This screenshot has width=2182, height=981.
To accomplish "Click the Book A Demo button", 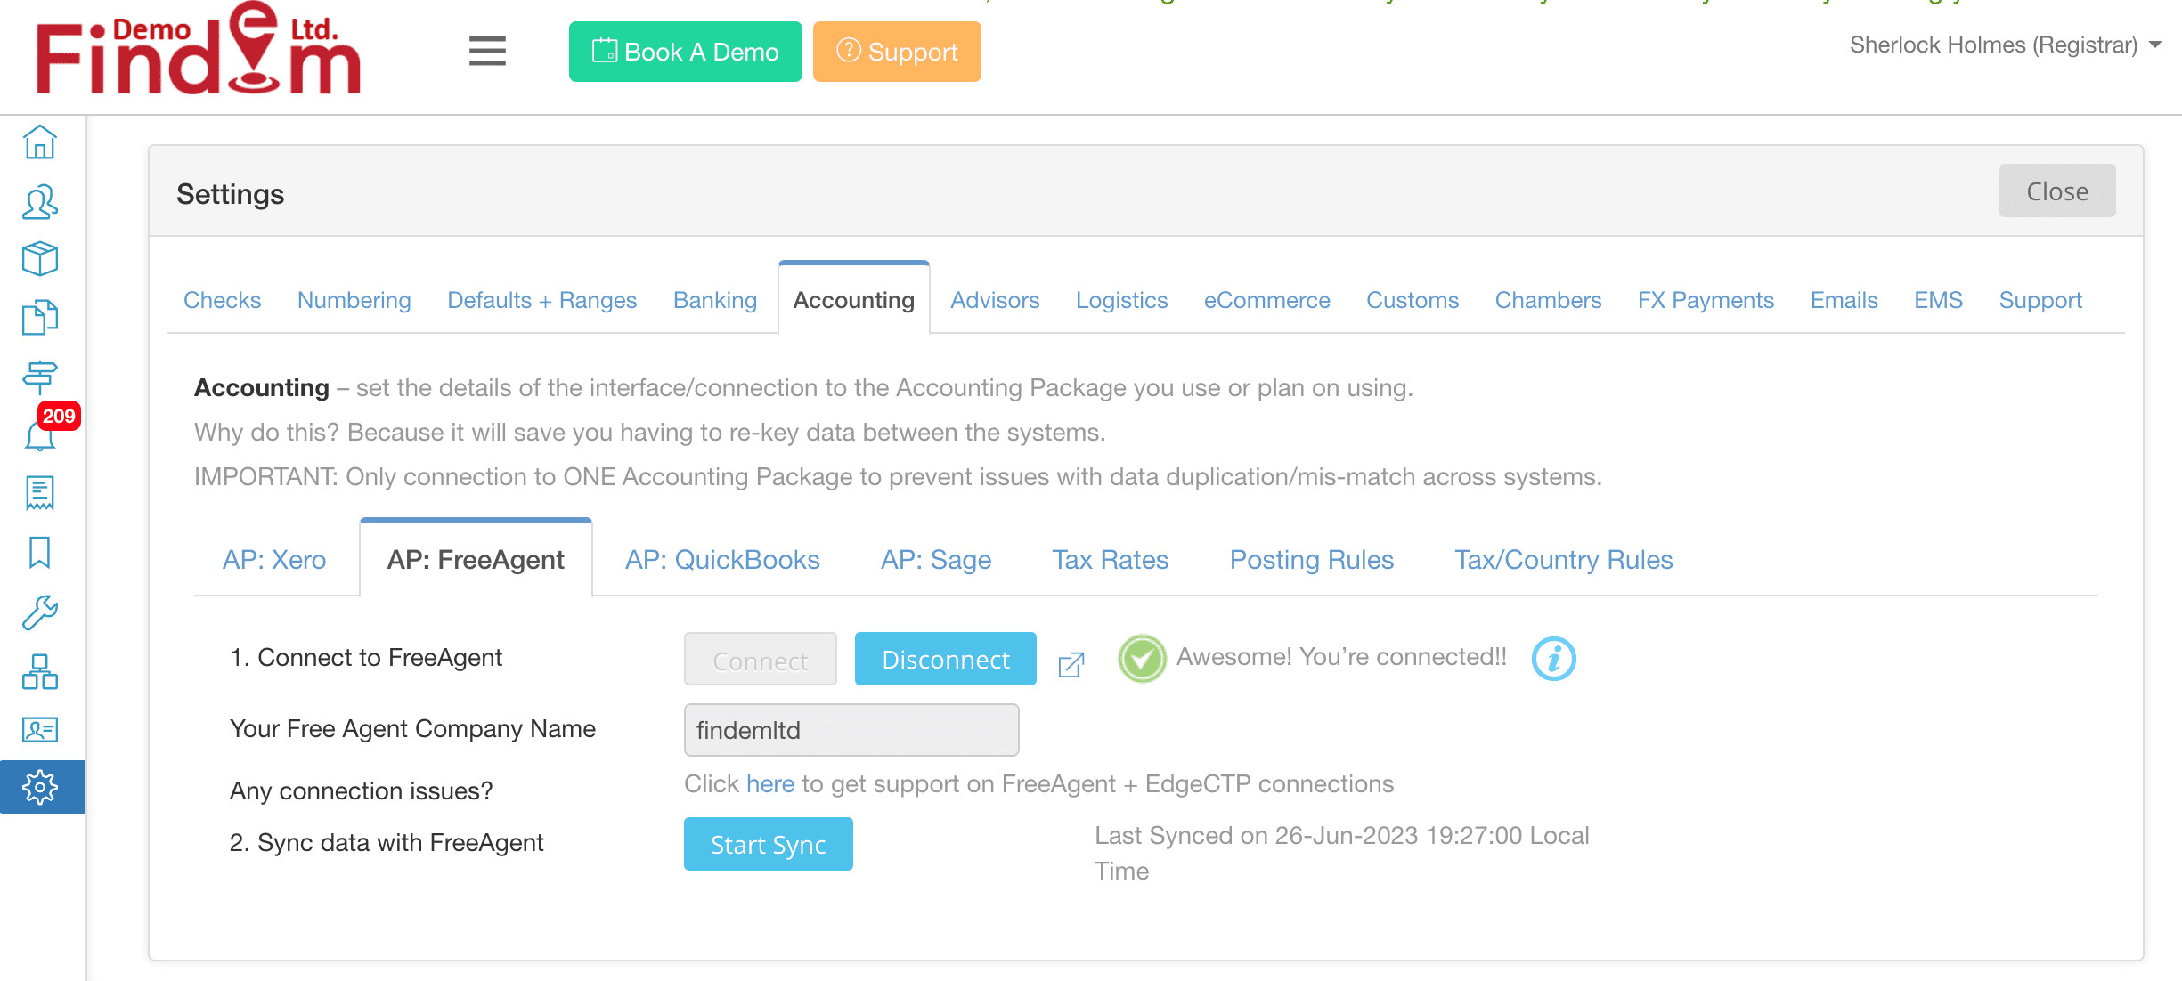I will [686, 52].
